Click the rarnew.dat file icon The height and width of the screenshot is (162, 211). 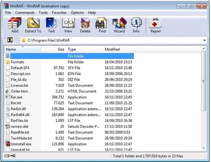coord(8,126)
